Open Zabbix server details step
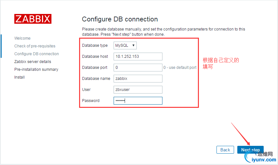Image resolution: width=278 pixels, height=165 pixels. tap(33, 61)
